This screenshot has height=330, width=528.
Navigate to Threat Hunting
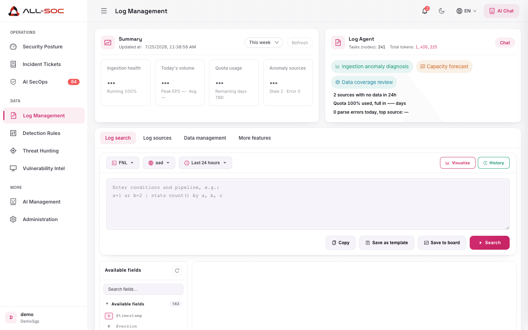[x=44, y=151]
